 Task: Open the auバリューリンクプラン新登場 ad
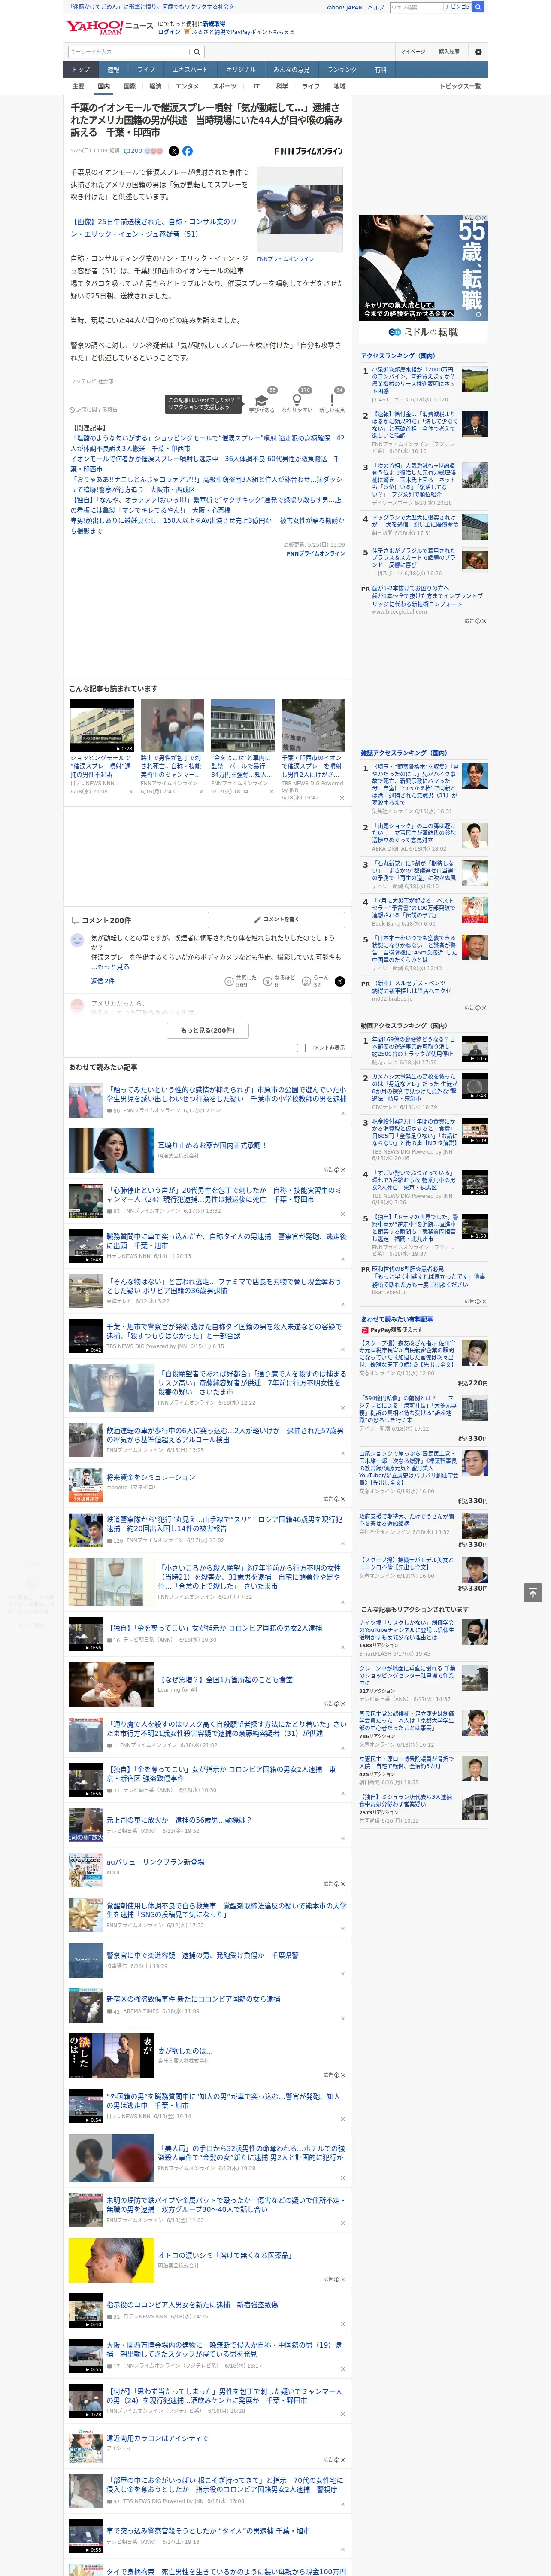click(x=155, y=1862)
